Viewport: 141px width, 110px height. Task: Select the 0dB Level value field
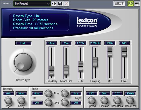click(x=124, y=43)
